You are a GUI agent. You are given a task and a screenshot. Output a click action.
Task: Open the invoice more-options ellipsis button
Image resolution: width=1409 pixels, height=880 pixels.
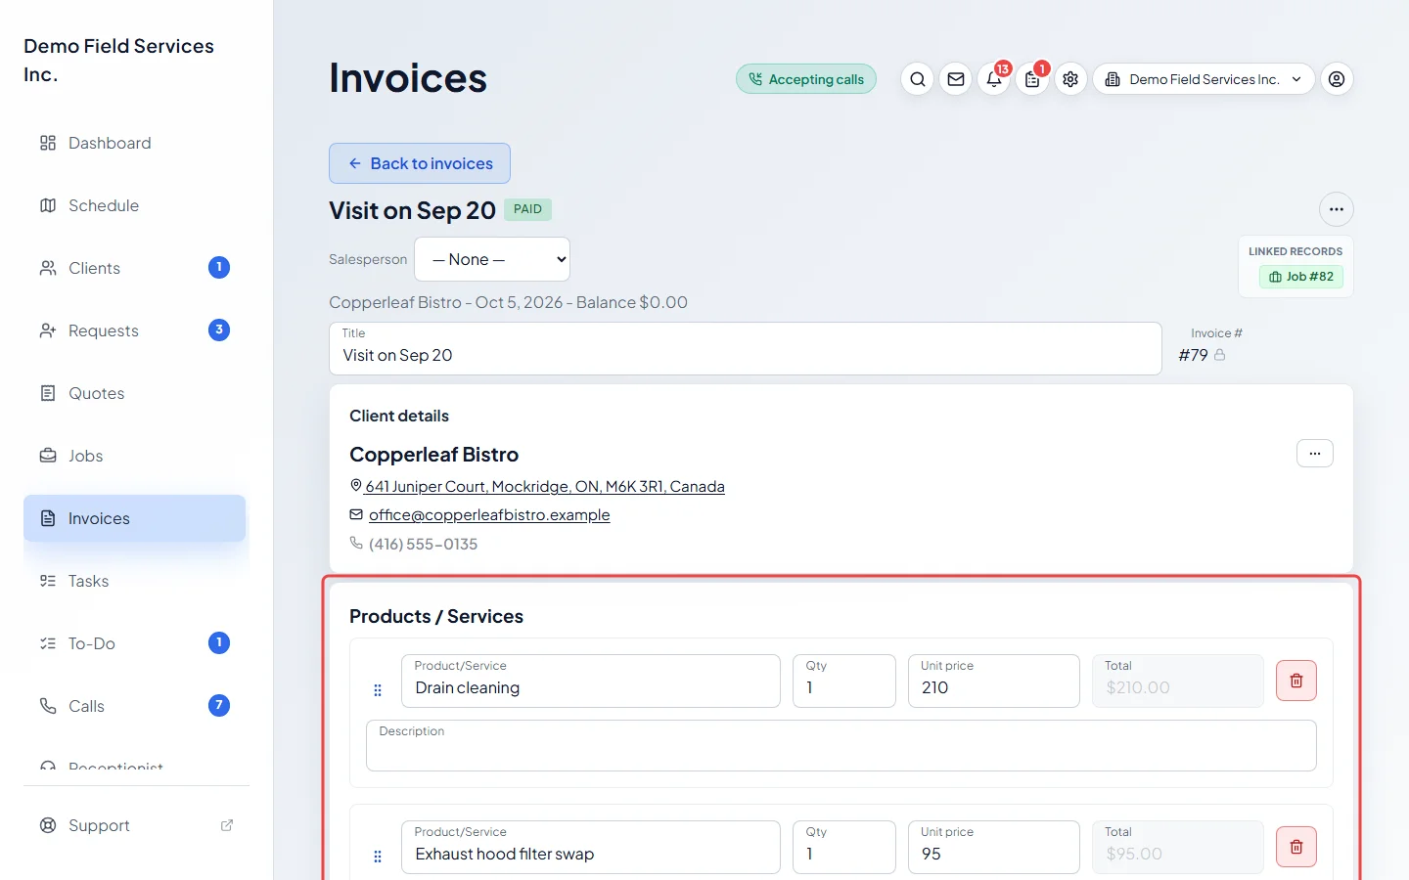coord(1337,209)
